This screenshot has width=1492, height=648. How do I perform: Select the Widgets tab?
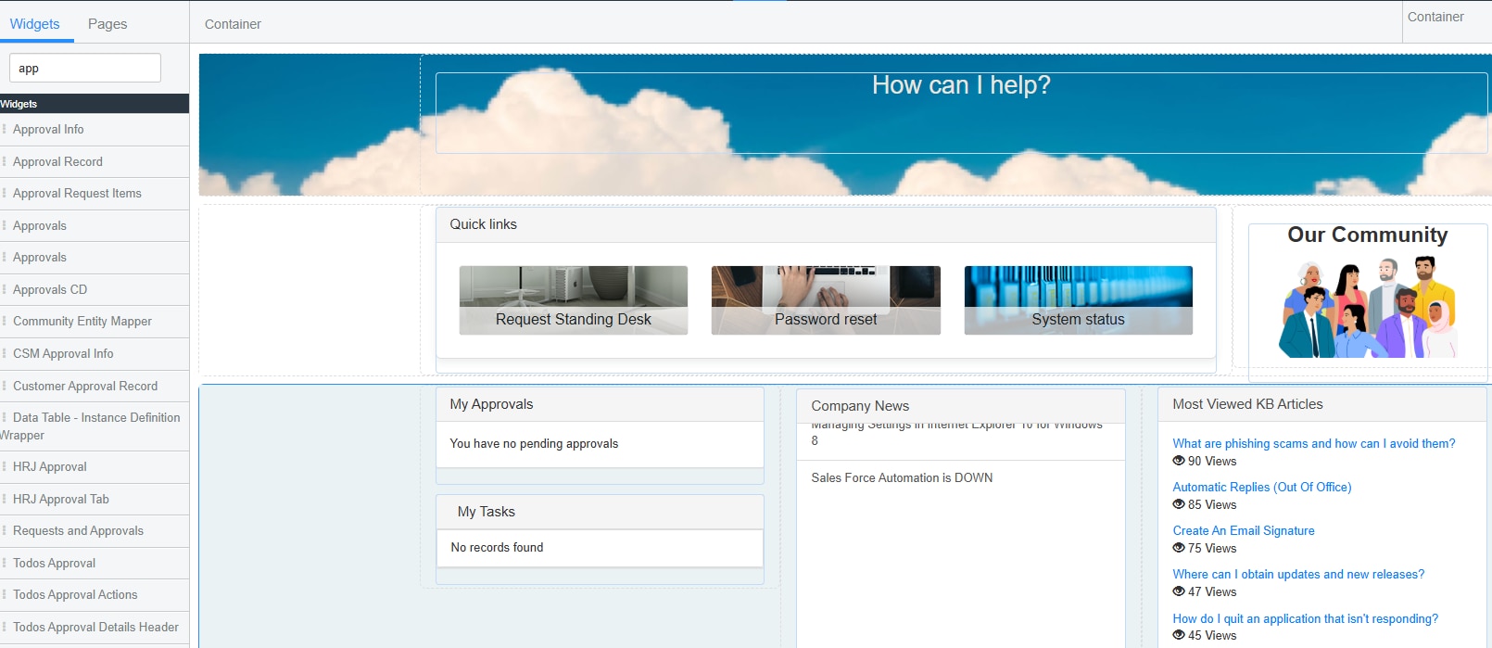point(35,24)
